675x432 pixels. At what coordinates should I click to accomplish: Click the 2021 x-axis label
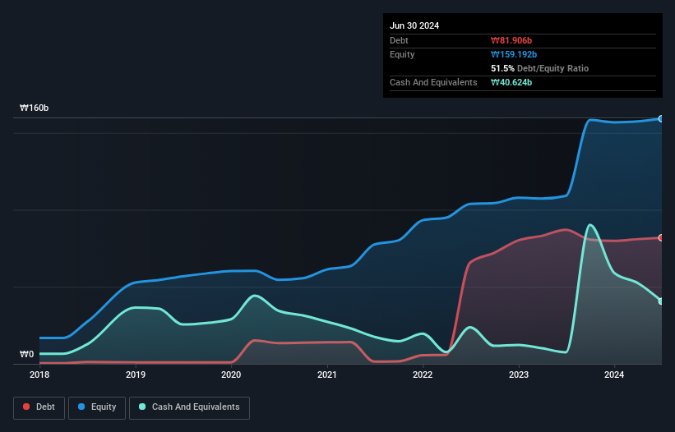click(327, 375)
